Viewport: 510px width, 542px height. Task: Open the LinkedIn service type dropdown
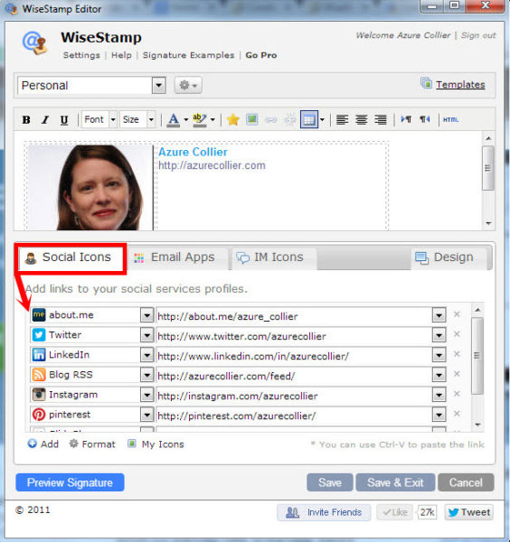pos(147,355)
